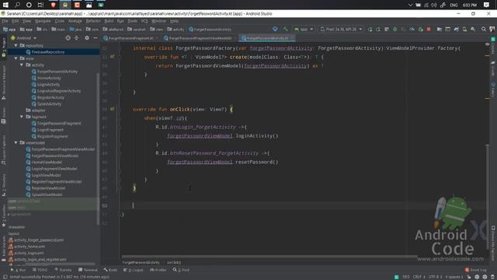The image size is (497, 280).
Task: Open the Android project view dropdown
Action: (24, 38)
